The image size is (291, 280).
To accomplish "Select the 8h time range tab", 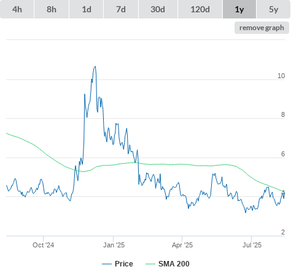I will pos(52,9).
